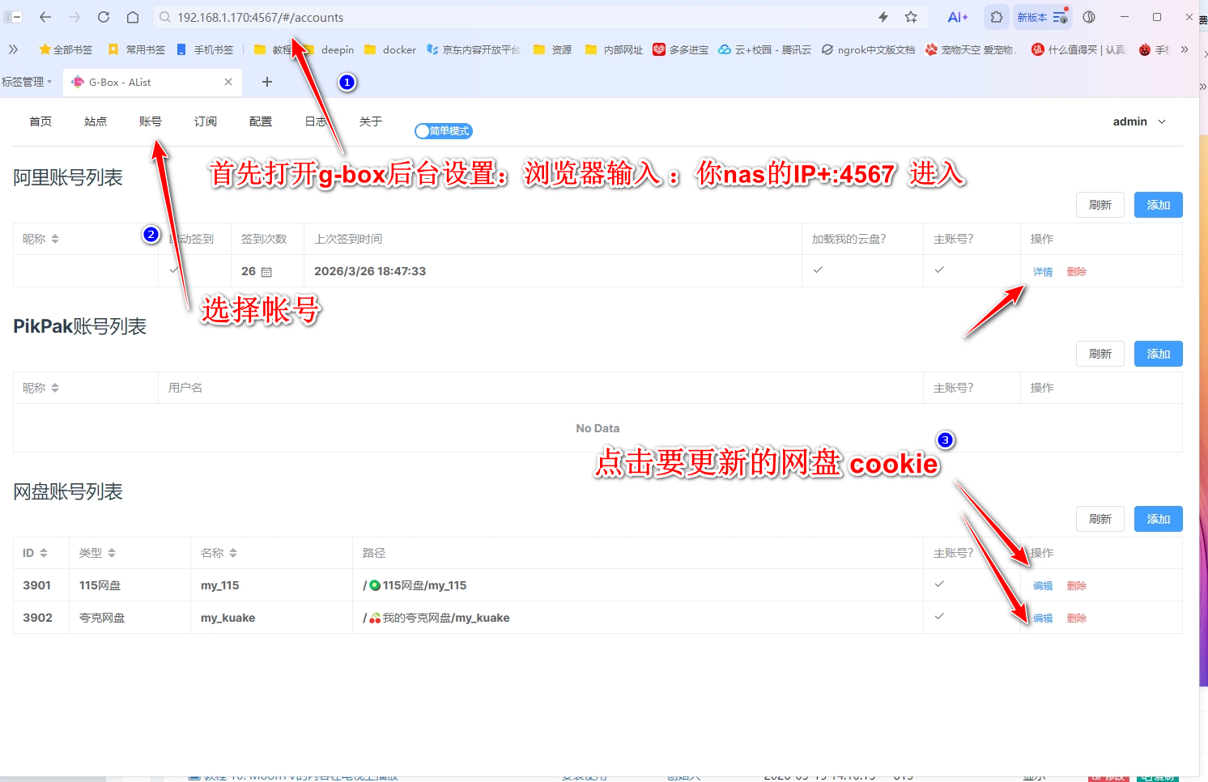The height and width of the screenshot is (782, 1208).
Task: Open the browser extensions puzzle icon
Action: pyautogui.click(x=996, y=17)
